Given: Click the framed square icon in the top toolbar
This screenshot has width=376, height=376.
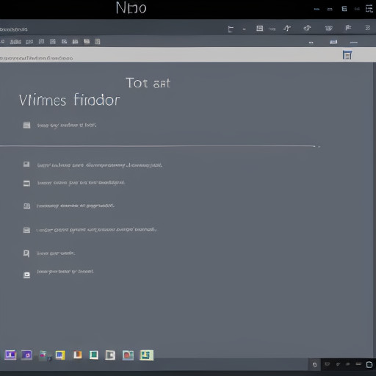Looking at the screenshot, I should pyautogui.click(x=259, y=29).
